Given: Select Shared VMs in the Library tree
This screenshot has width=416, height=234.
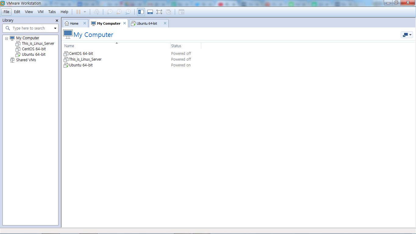Looking at the screenshot, I should 26,60.
